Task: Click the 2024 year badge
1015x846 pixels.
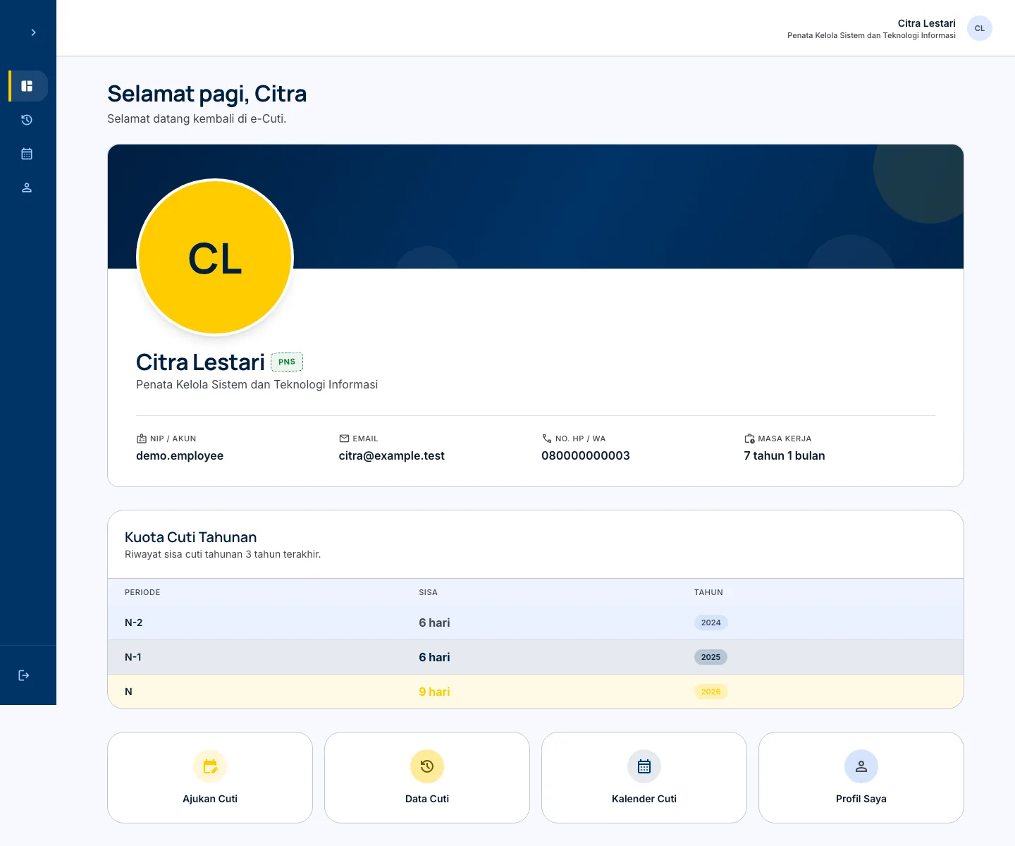Action: pyautogui.click(x=710, y=623)
